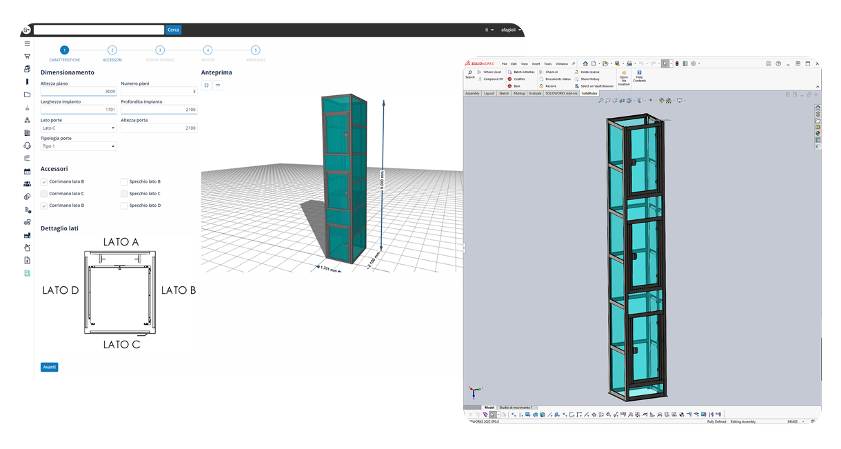This screenshot has width=841, height=449.
Task: Click the Codifier command
Action: pyautogui.click(x=517, y=79)
